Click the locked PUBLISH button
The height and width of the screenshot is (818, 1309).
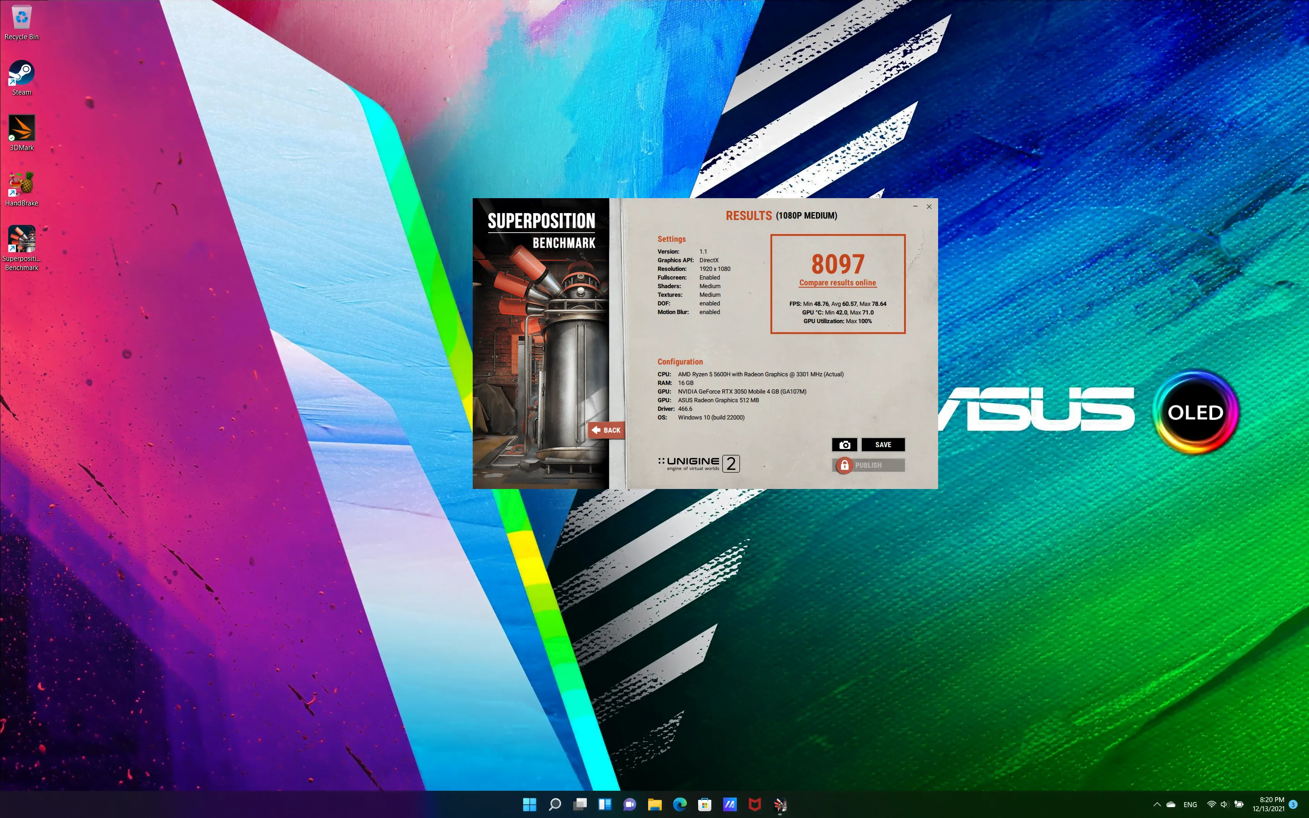coord(869,465)
